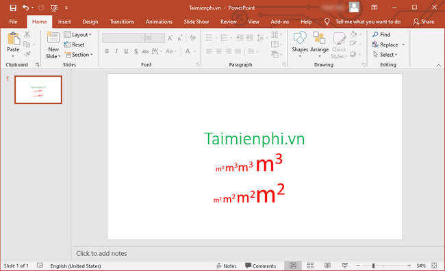Switch to the Transitions tab
Viewport: 445px width, 271px height.
coord(122,22)
